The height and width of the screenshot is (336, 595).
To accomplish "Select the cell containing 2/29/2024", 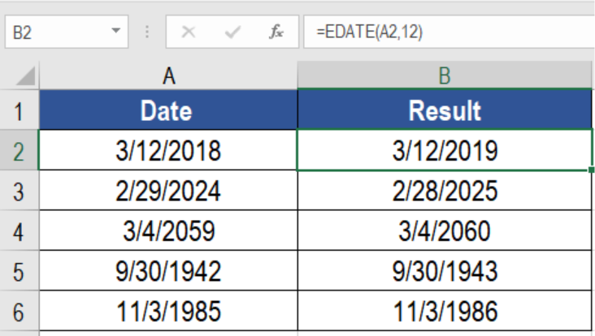I will click(168, 190).
